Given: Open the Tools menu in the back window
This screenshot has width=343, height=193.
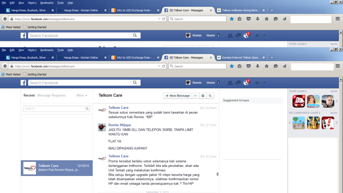Looking at the screenshot, I should [x=61, y=3].
